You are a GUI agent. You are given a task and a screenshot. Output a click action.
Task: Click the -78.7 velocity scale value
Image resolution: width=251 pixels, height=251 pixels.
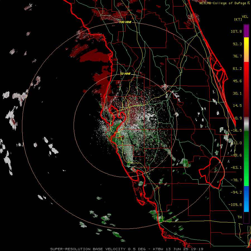[236, 180]
